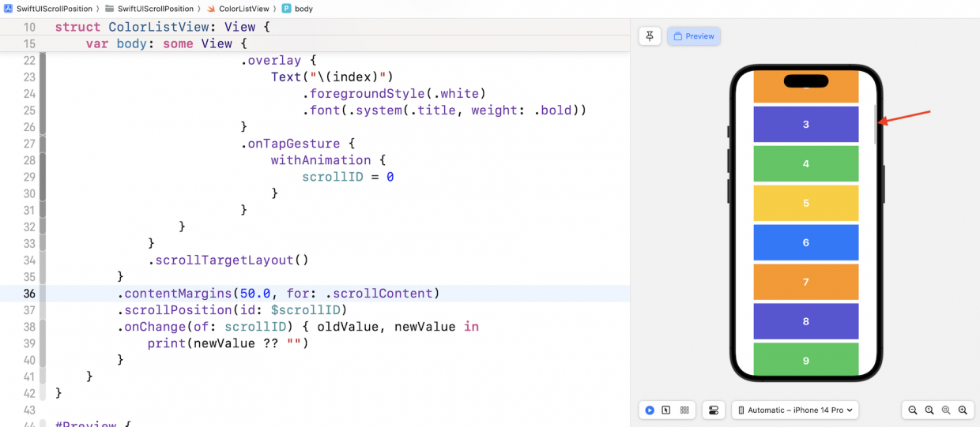
Task: Zoom the preview to fit
Action: tap(946, 410)
